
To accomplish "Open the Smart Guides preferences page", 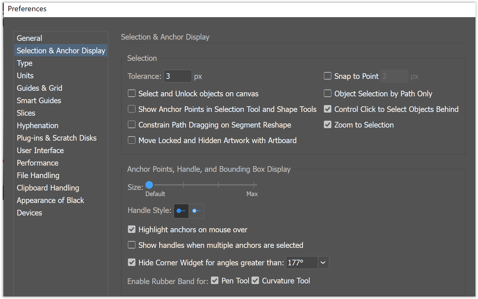I will pyautogui.click(x=39, y=100).
